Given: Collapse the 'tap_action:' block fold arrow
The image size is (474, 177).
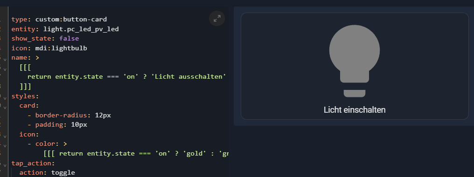Looking at the screenshot, I should pyautogui.click(x=5, y=165).
